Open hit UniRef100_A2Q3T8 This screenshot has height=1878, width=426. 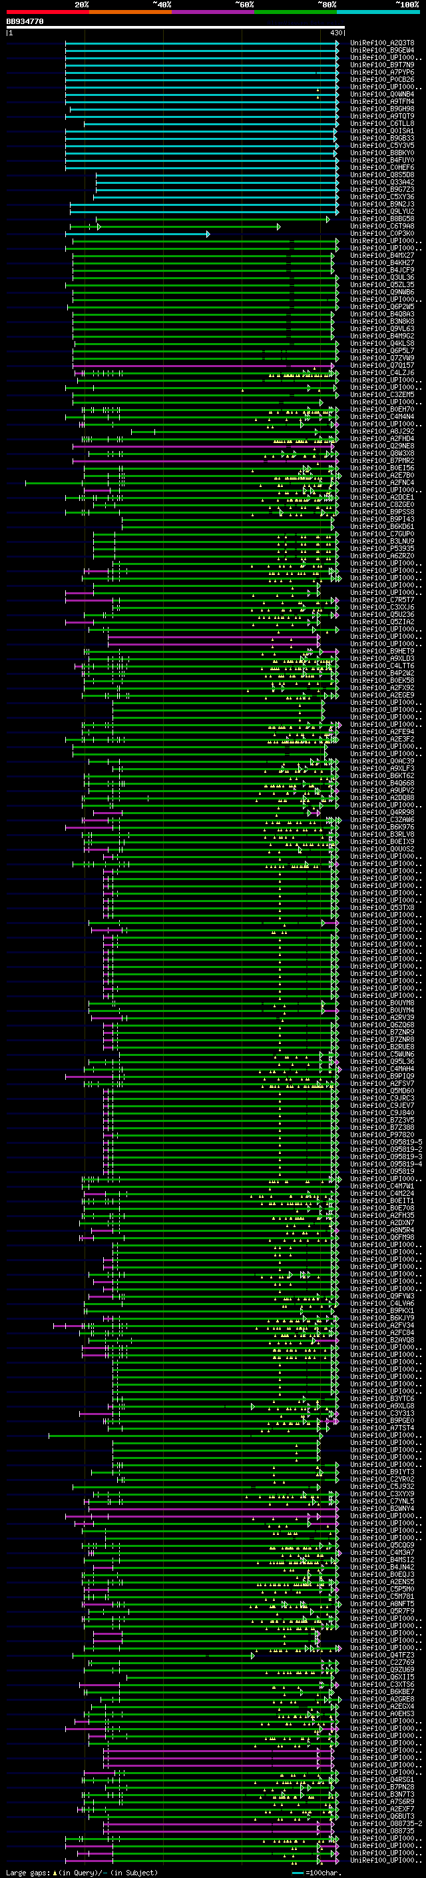(x=382, y=43)
